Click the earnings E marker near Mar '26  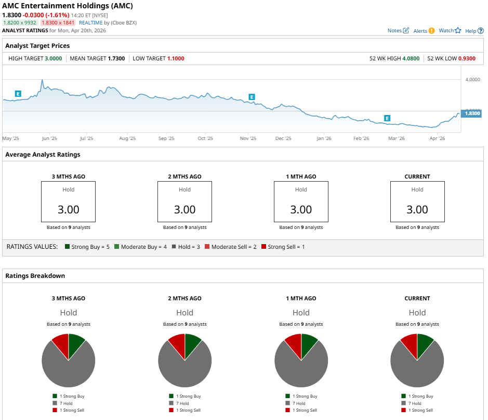[387, 118]
